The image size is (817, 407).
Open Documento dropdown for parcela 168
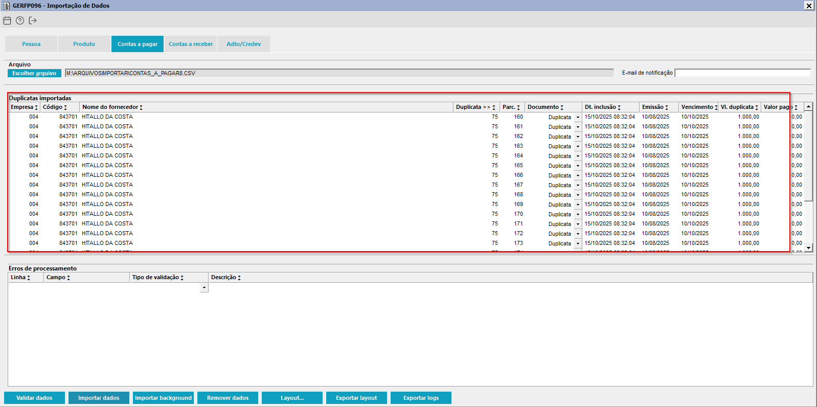click(578, 195)
